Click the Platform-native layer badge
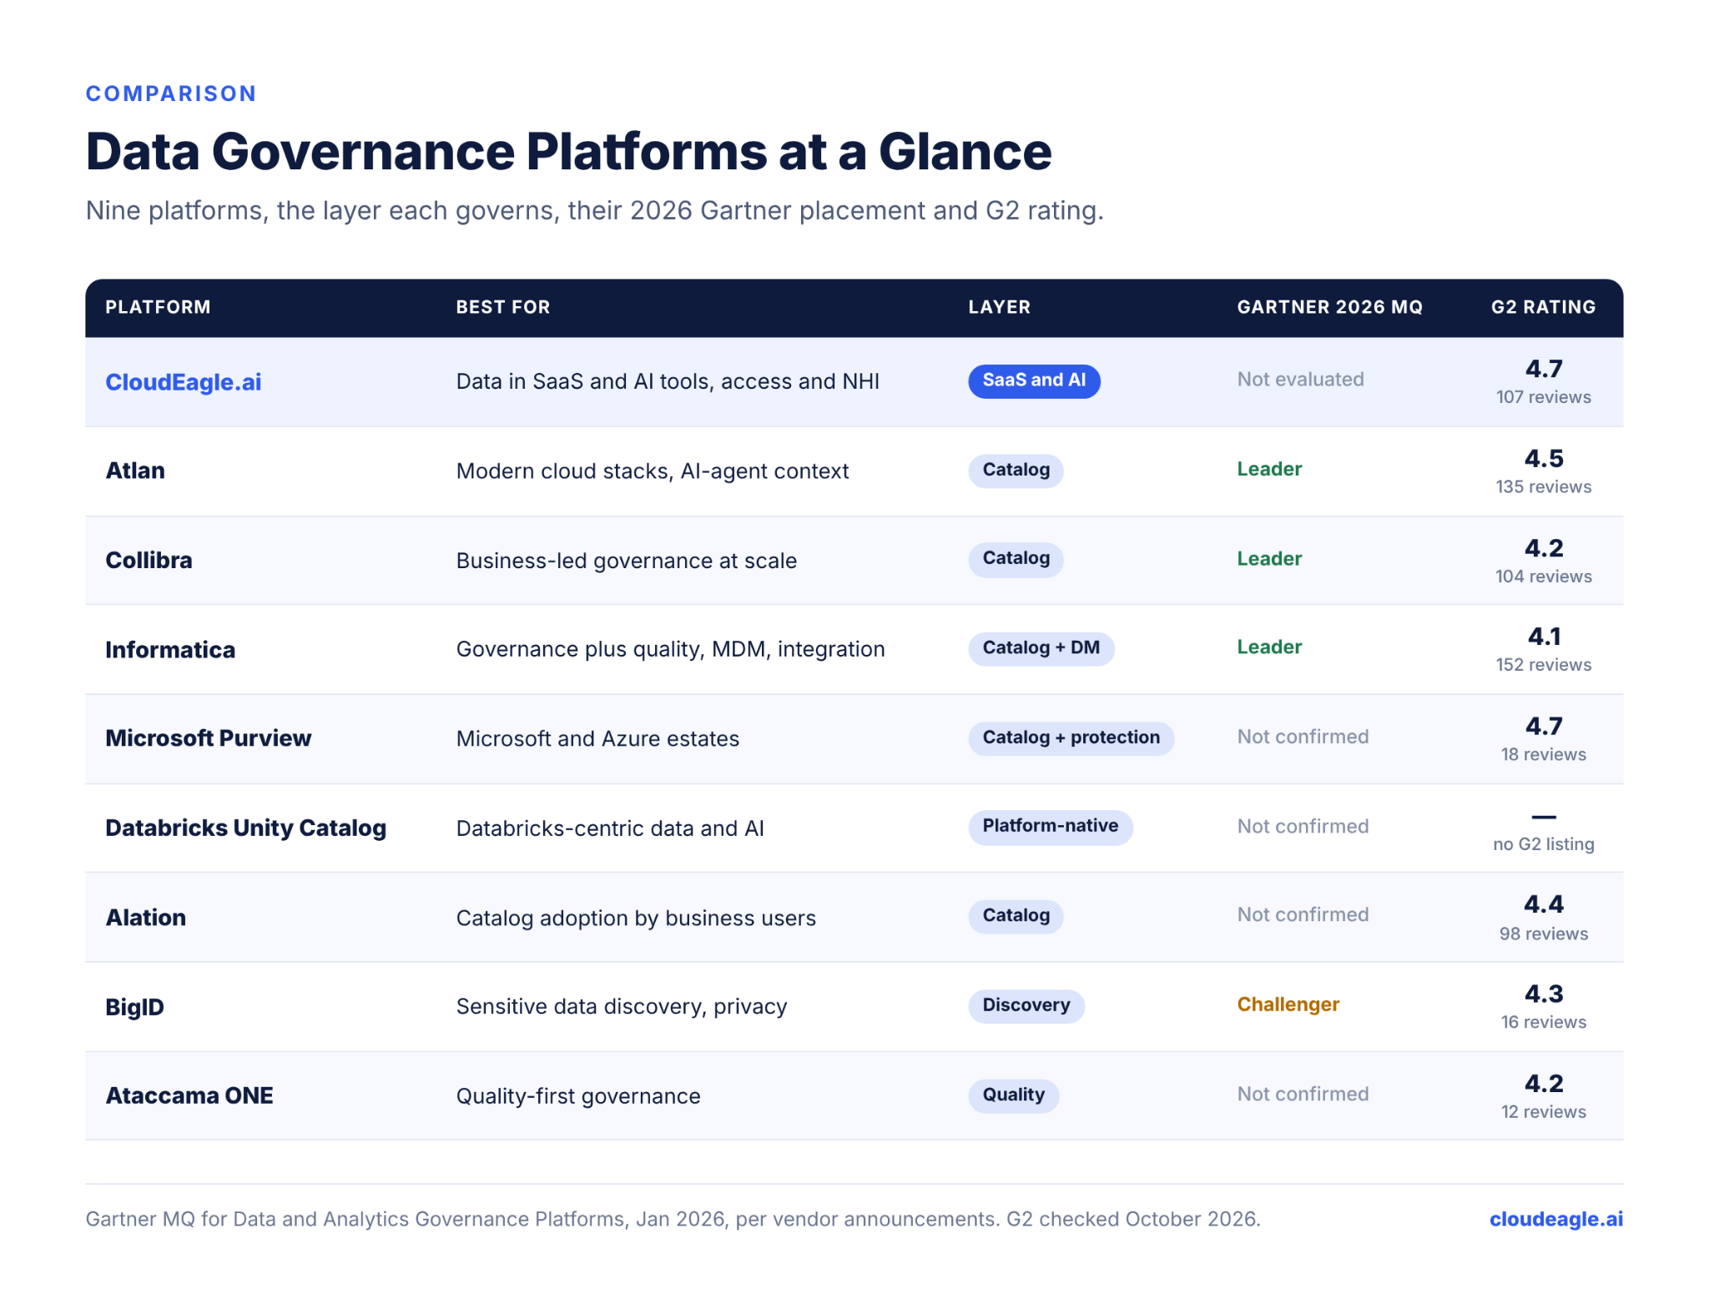The height and width of the screenshot is (1294, 1709). coord(1050,827)
